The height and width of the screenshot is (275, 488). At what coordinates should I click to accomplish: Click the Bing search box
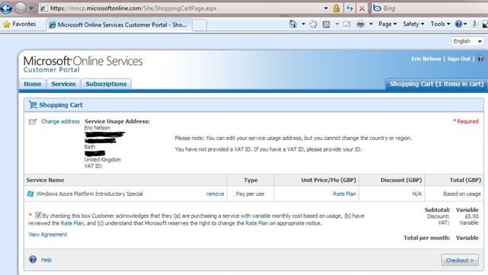pos(430,8)
